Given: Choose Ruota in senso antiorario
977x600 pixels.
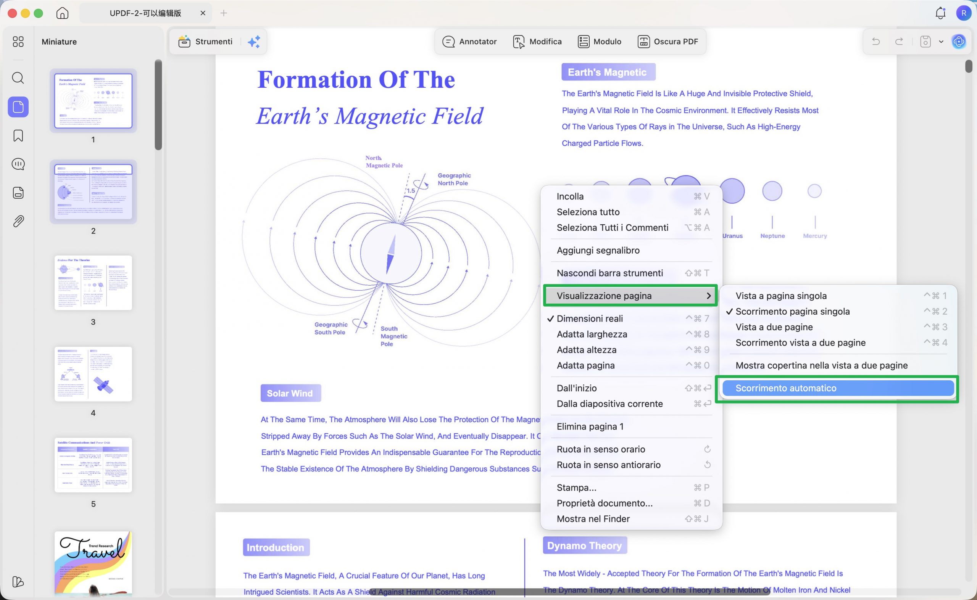Looking at the screenshot, I should pos(631,465).
